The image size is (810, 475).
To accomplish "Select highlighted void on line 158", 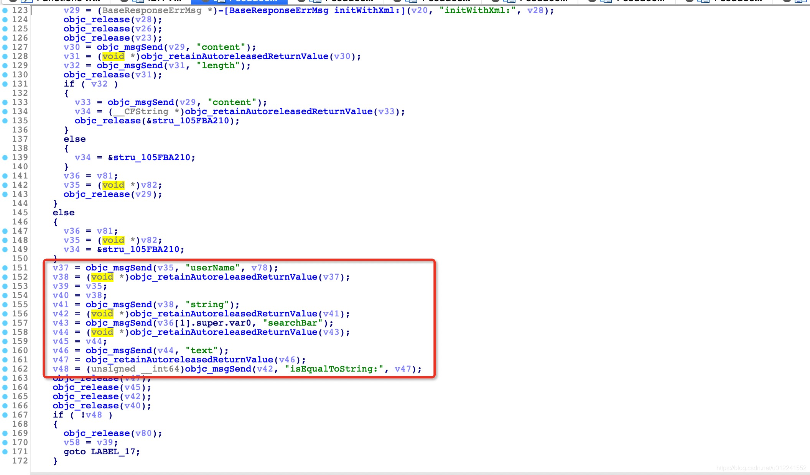I will click(x=102, y=332).
